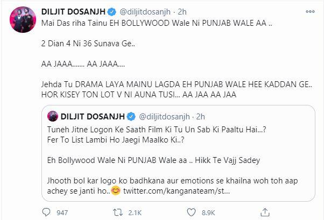Viewport: 324px width, 220px height.
Task: Click the 2h timestamp on main tweet
Action: click(182, 12)
